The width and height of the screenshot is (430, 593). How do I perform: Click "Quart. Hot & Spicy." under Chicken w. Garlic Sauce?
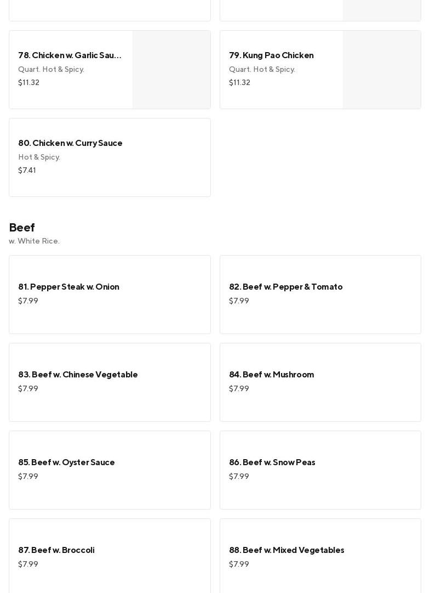pos(51,70)
